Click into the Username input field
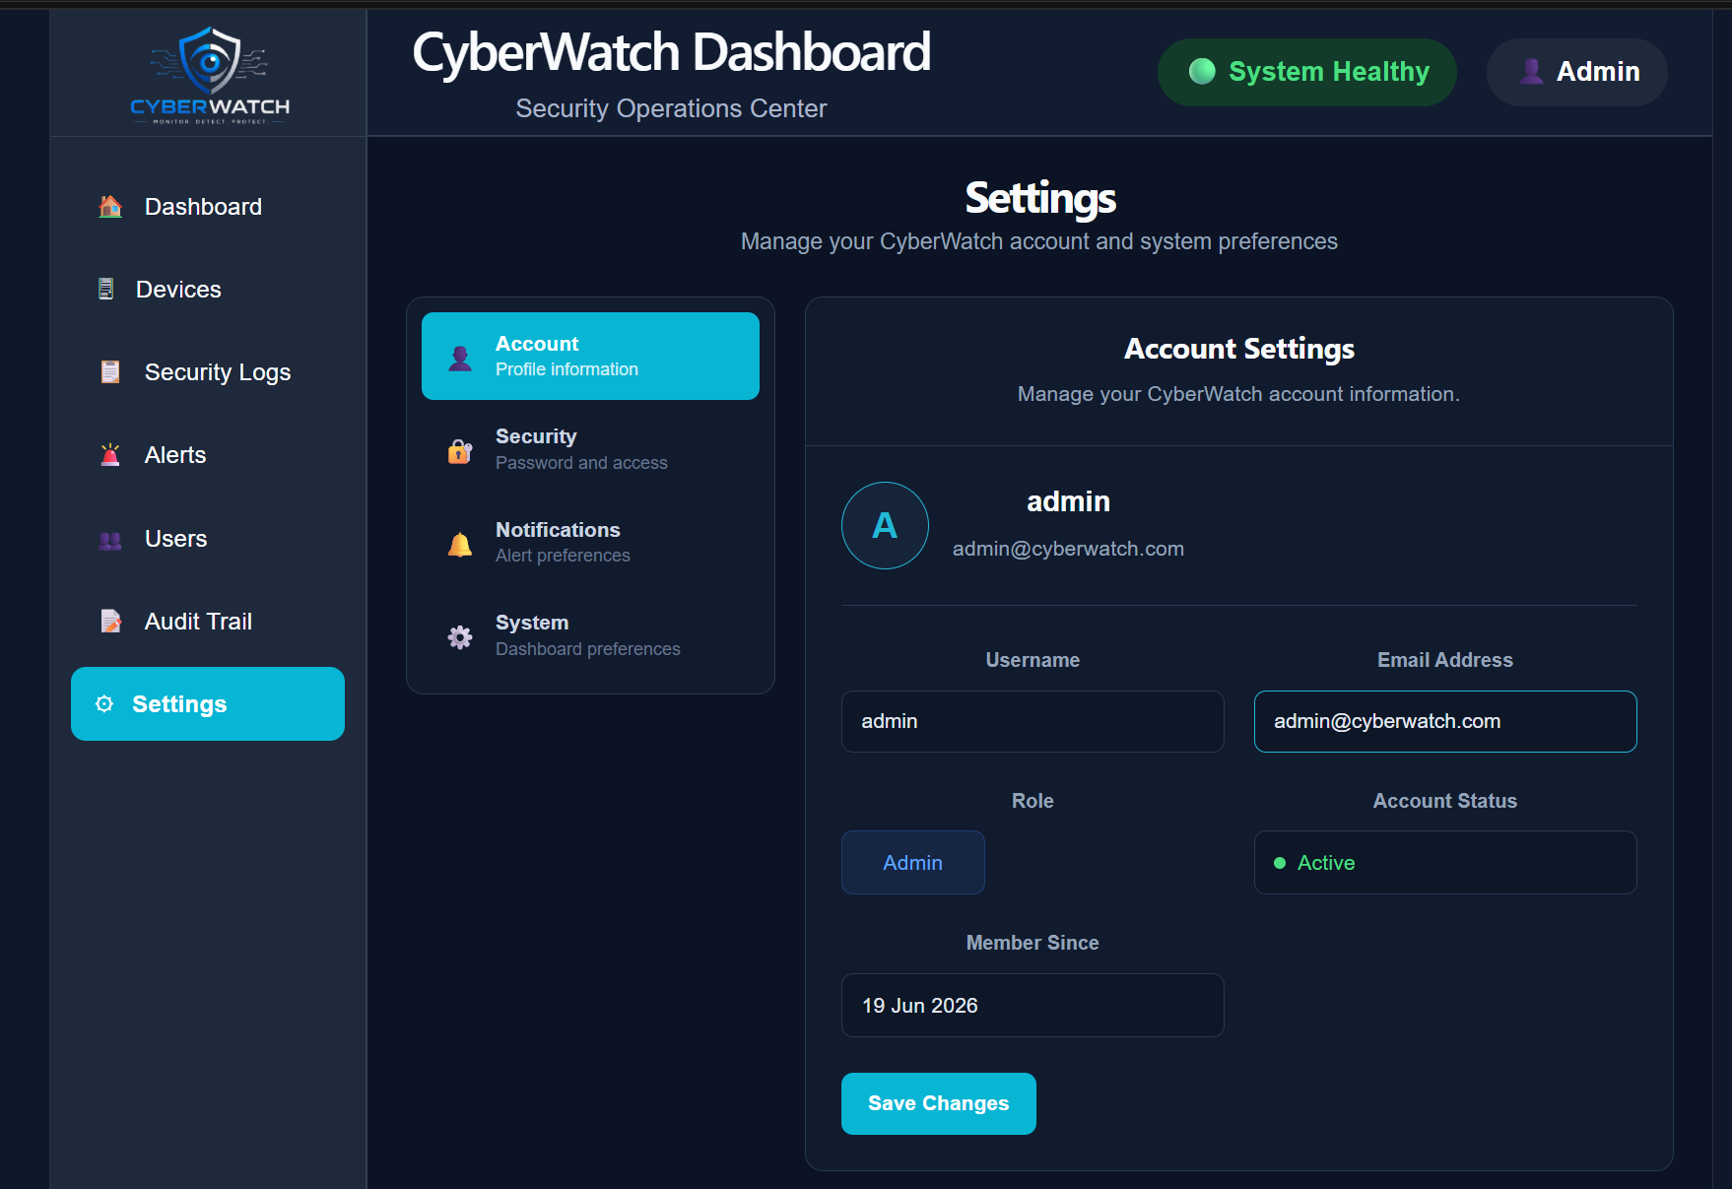Image resolution: width=1732 pixels, height=1189 pixels. coord(1033,721)
